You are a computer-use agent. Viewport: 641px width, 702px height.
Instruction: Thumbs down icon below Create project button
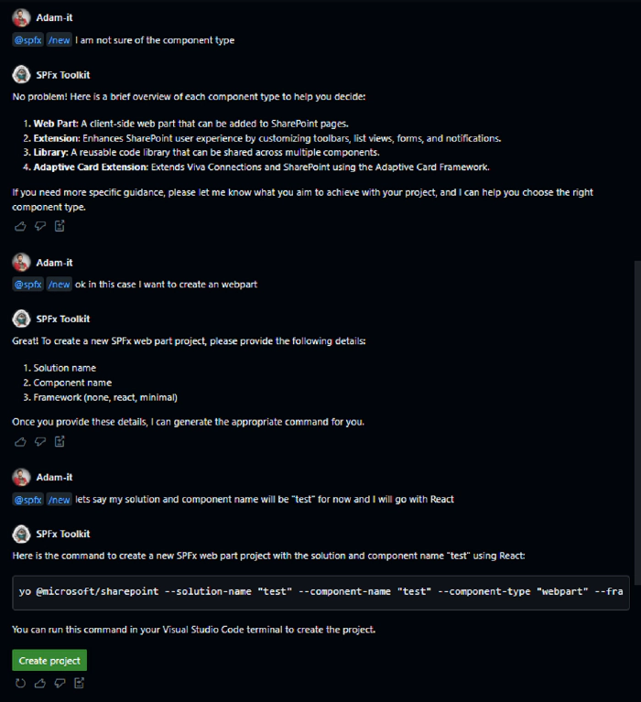(x=60, y=683)
